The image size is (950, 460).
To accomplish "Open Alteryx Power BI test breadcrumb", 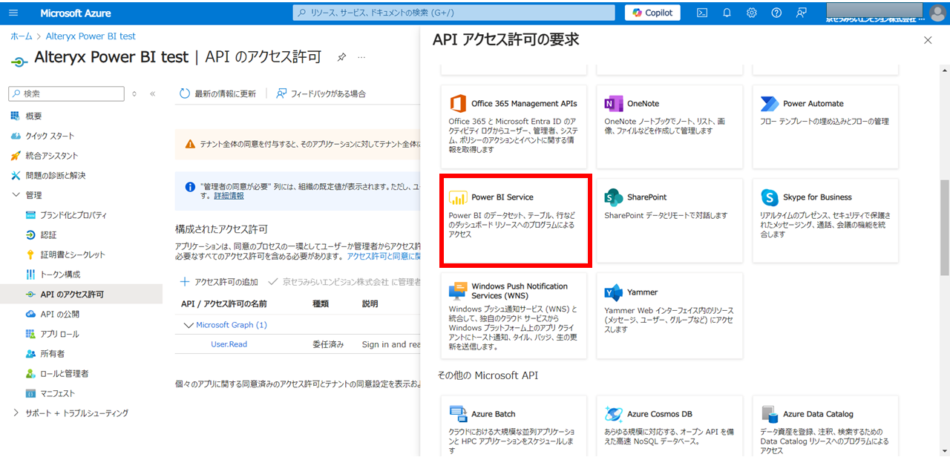I will [x=91, y=36].
